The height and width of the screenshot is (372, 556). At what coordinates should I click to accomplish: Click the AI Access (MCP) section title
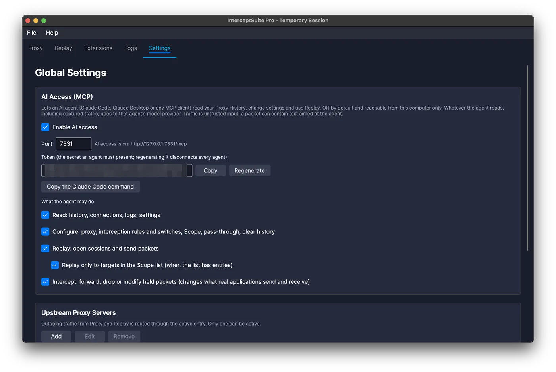point(67,97)
